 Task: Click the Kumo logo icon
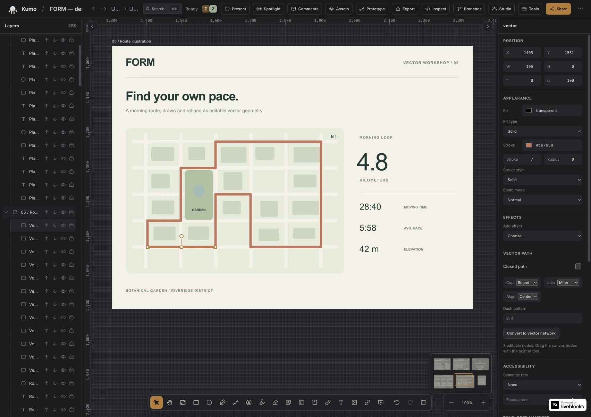coord(13,9)
